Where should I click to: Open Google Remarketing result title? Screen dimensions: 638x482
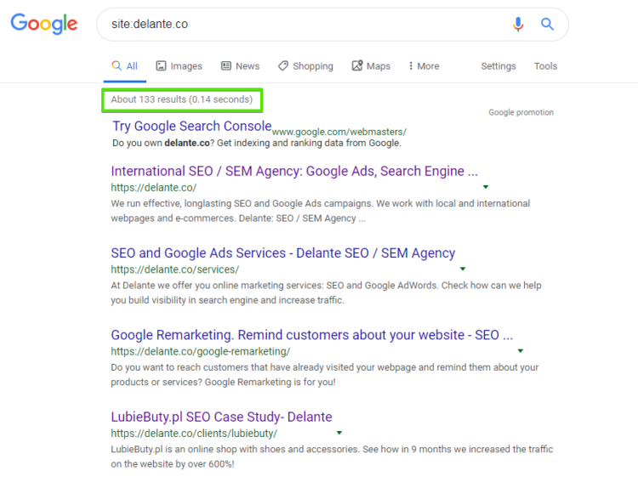pyautogui.click(x=311, y=335)
